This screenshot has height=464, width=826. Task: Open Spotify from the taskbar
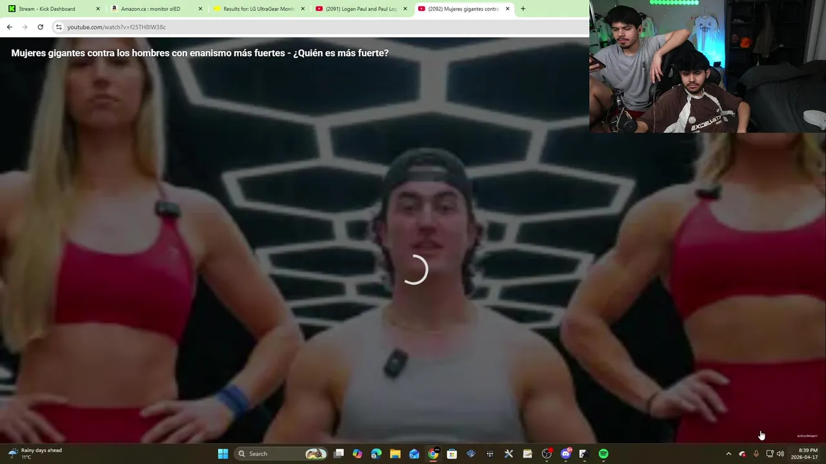tap(603, 454)
